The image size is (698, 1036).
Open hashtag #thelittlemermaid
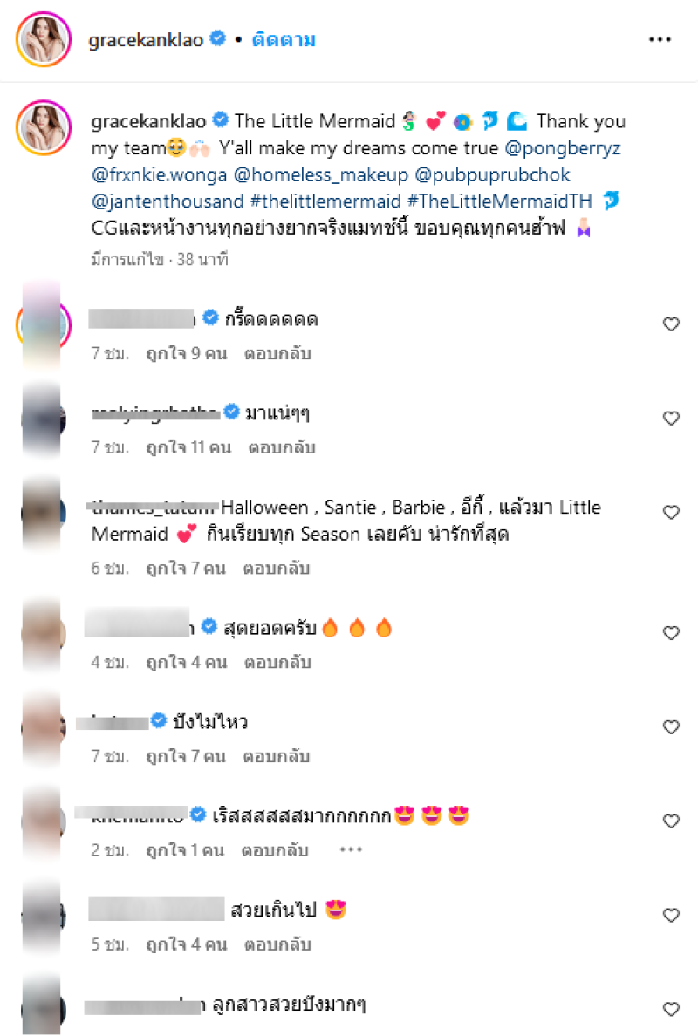pos(325,201)
